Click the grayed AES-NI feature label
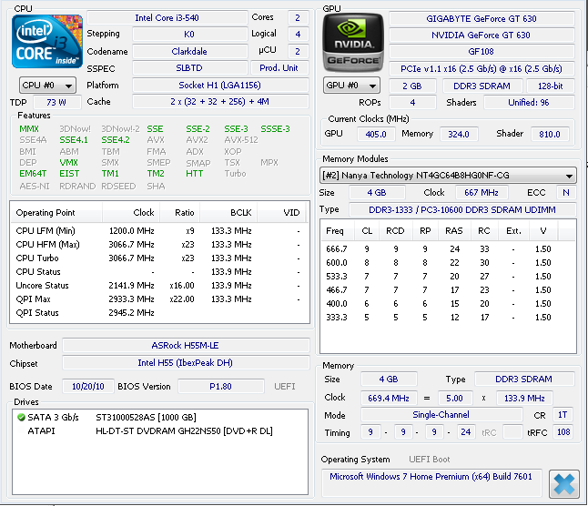588x506 pixels. [x=35, y=186]
